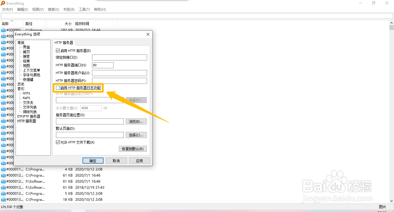The image size is (394, 212).
Task: Open the 工具(T) menu
Action: (84, 10)
